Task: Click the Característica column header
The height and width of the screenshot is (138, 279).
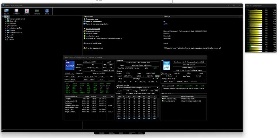Action: click(x=123, y=17)
